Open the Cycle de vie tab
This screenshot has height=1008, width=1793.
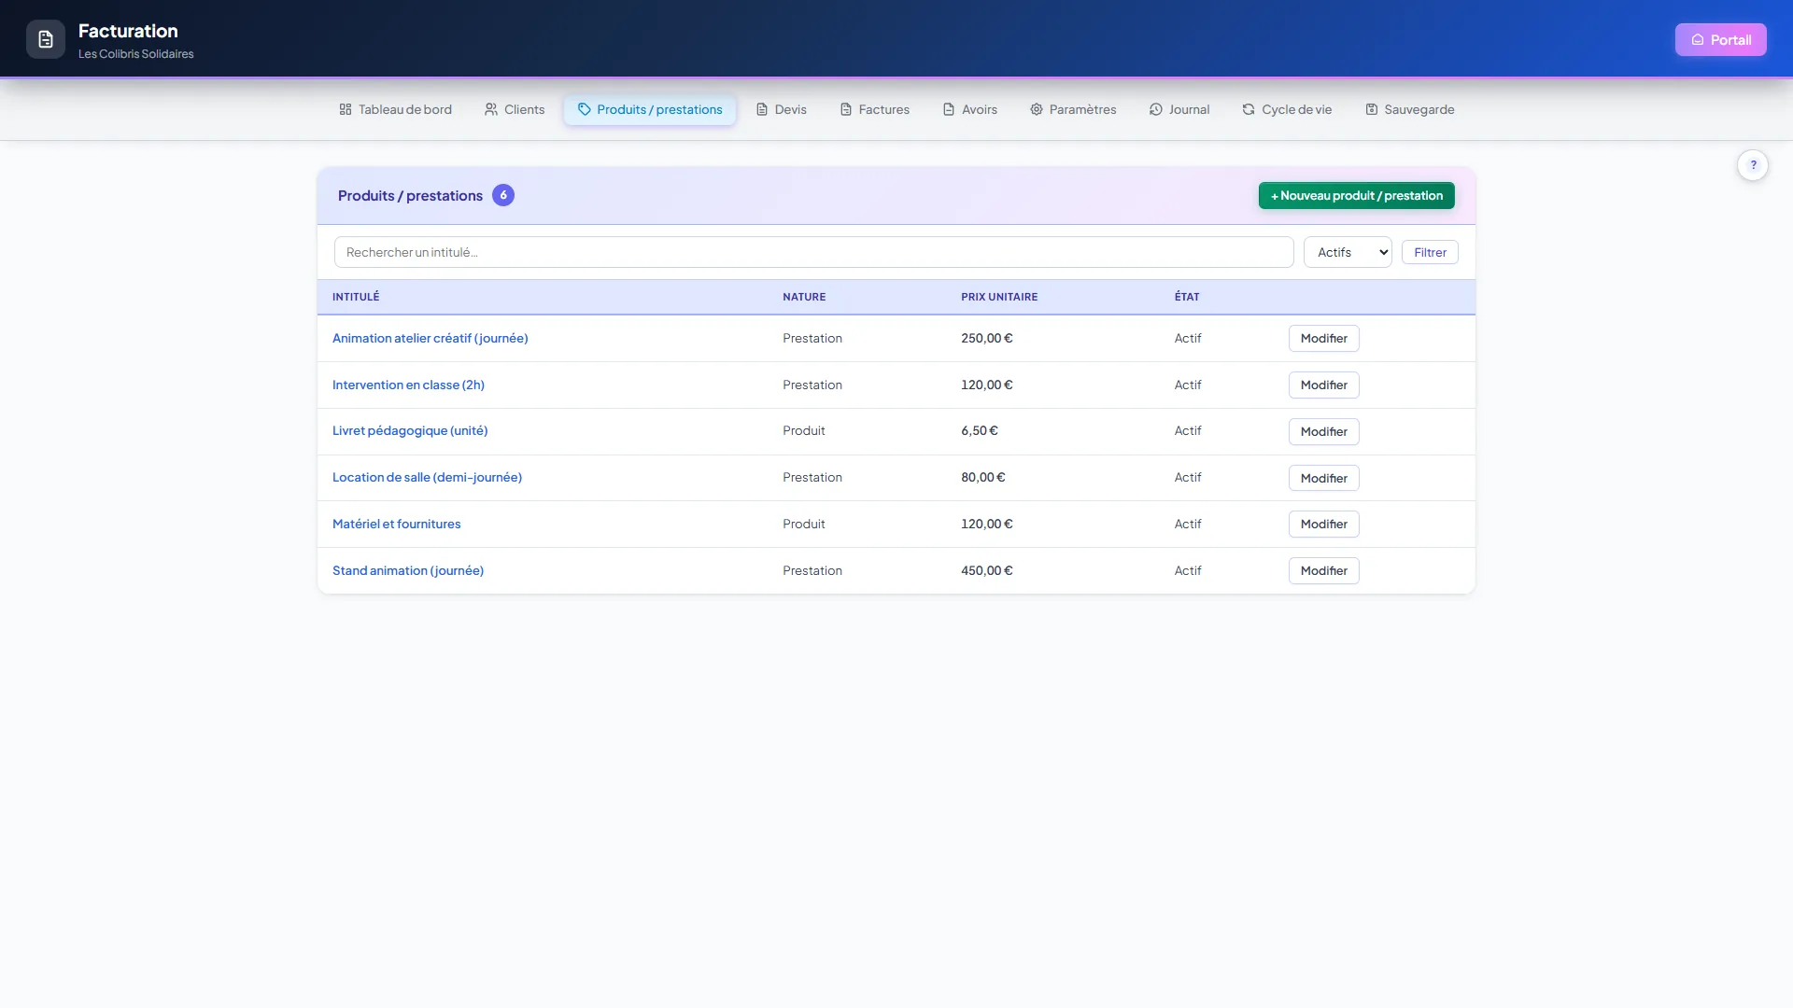click(1287, 109)
